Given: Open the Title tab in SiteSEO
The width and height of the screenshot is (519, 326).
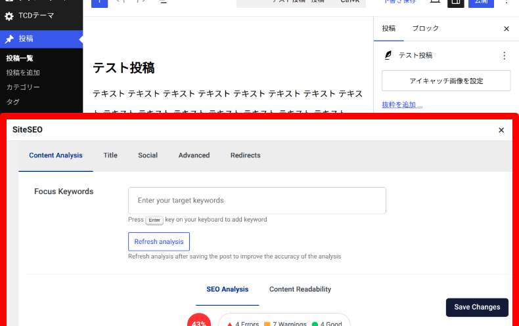Looking at the screenshot, I should click(110, 155).
